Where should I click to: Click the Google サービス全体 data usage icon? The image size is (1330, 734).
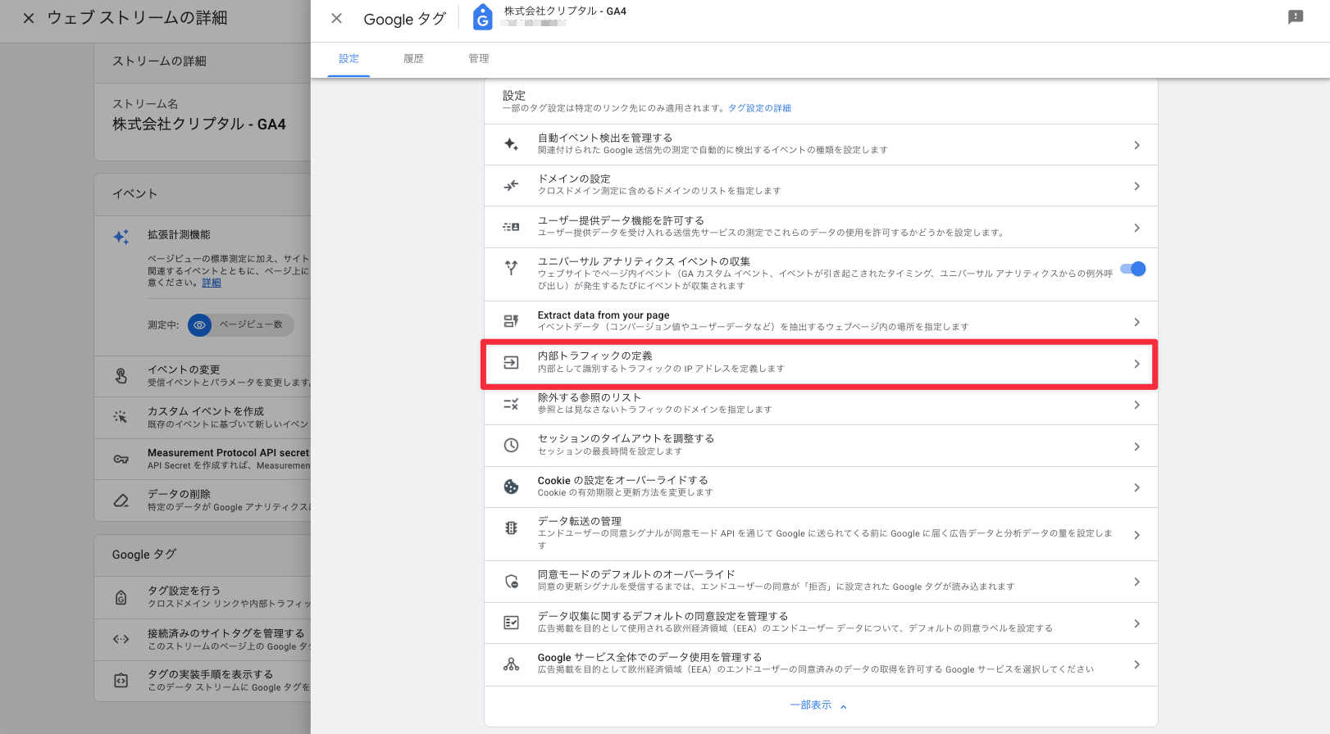point(511,664)
